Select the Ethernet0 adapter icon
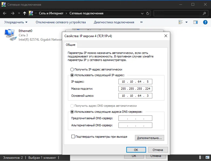The height and width of the screenshot is (161, 211). click(10, 35)
